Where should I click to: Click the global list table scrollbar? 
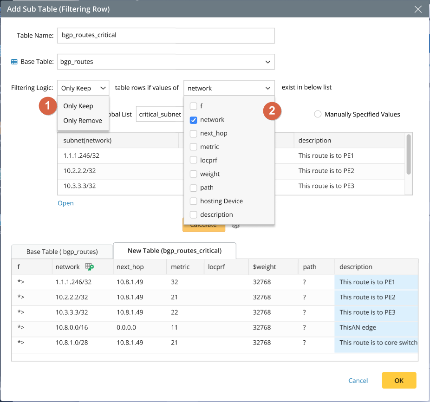409,154
